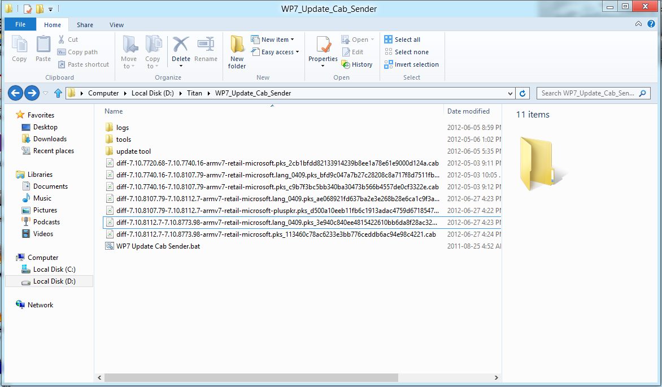The height and width of the screenshot is (387, 662).
Task: Refresh the current folder view
Action: [x=523, y=93]
